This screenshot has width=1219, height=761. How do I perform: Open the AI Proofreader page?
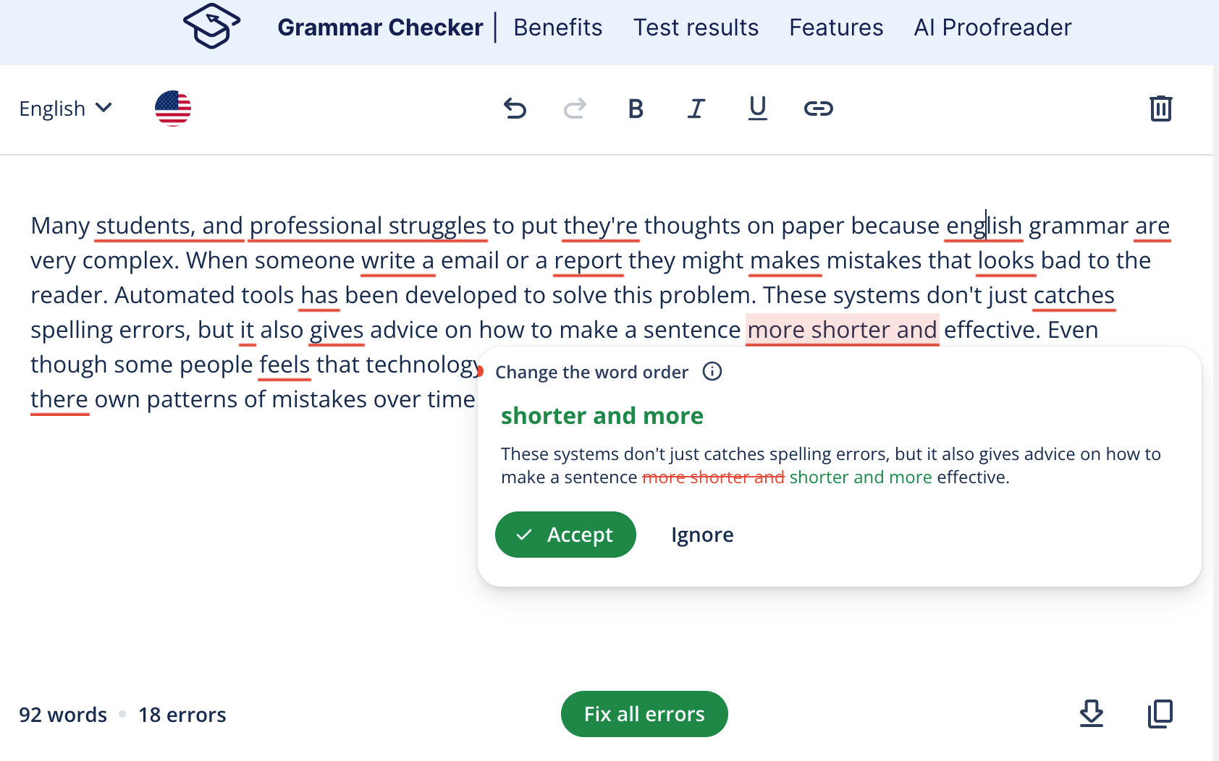(992, 27)
